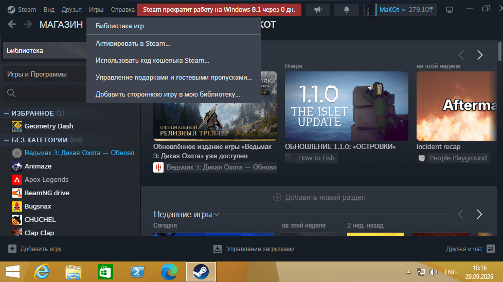Select Библиотека игр menu entry
This screenshot has height=282, width=503.
173,26
